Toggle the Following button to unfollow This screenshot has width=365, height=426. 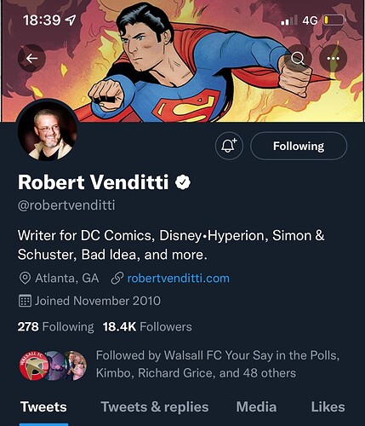(x=299, y=146)
